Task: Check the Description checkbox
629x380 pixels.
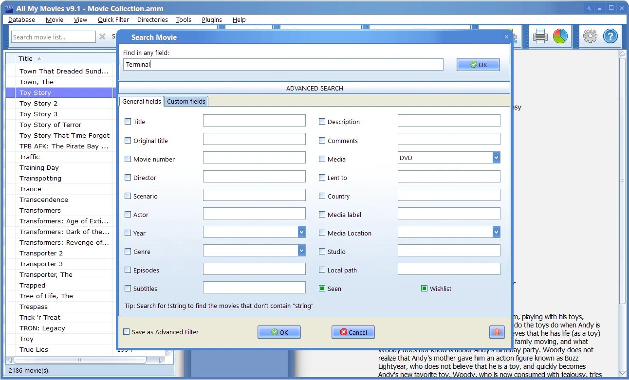Action: coord(322,122)
